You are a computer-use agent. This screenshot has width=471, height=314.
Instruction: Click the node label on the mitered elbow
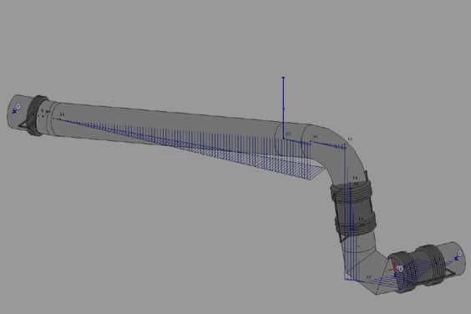tap(369, 276)
